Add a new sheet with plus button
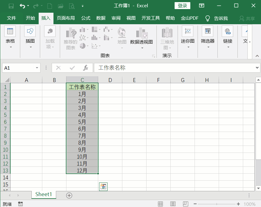261x207 pixels. coord(69,195)
